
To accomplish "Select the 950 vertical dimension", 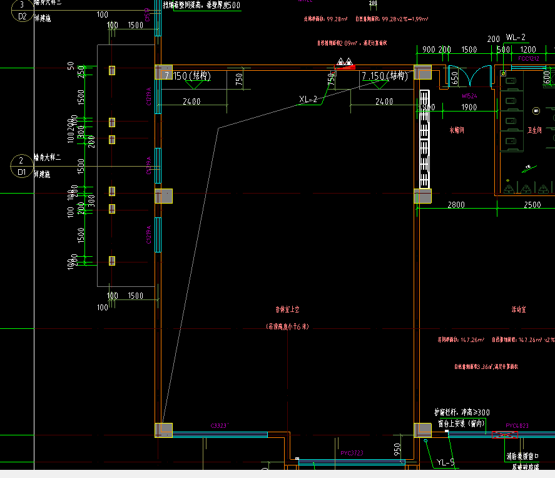I will tap(397, 449).
